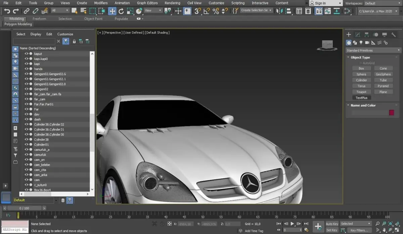The height and width of the screenshot is (234, 403).
Task: Click the Teapot primitive button
Action: [361, 92]
